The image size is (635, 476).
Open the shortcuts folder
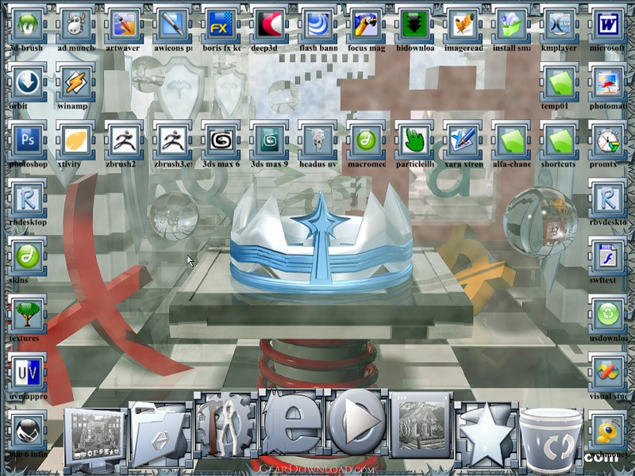click(x=560, y=140)
